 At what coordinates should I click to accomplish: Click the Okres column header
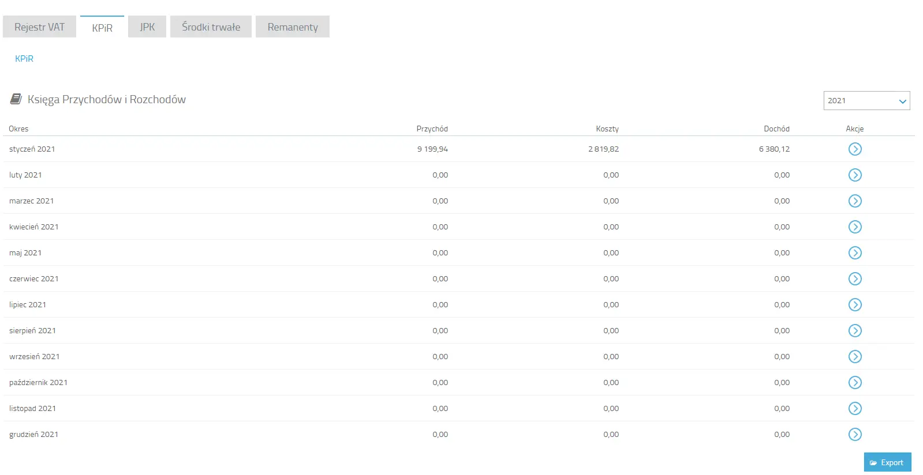point(18,129)
